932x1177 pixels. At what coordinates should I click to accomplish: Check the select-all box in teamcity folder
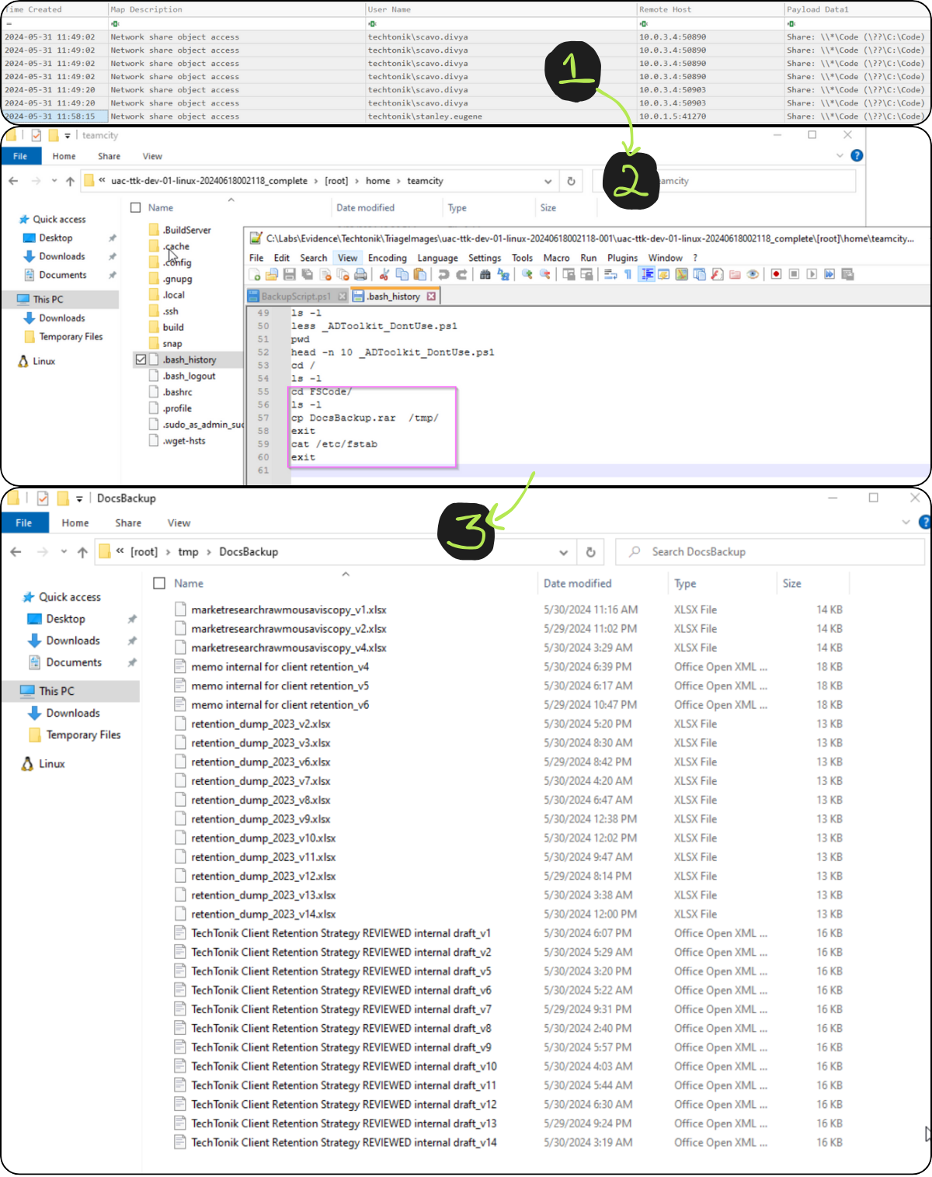coord(136,208)
